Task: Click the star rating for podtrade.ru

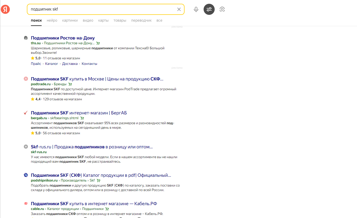Action: coord(36,99)
